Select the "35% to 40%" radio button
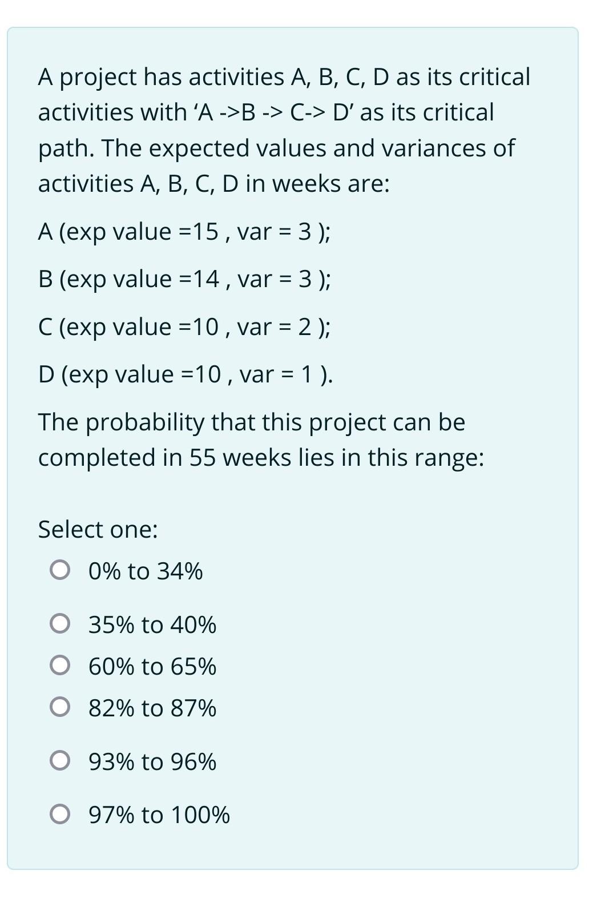Image resolution: width=601 pixels, height=899 pixels. click(x=61, y=624)
